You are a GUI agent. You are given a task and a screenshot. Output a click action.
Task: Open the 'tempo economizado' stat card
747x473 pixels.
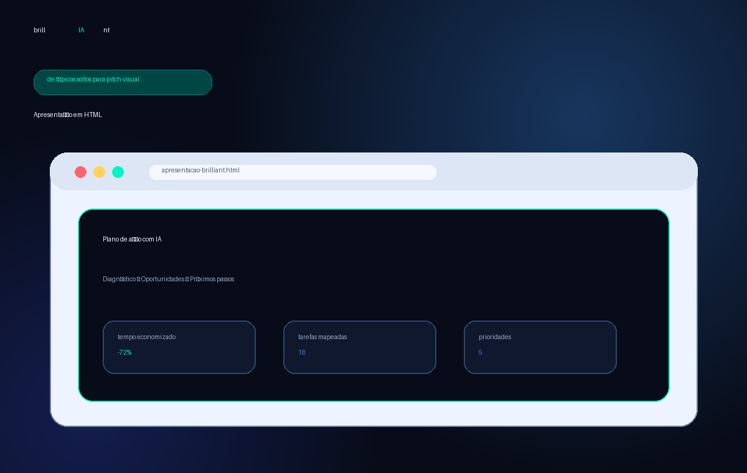point(179,347)
